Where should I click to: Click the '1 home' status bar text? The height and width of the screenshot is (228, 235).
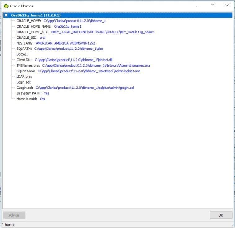click(8, 224)
